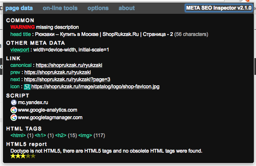Screen dimensions: 256x166
Task: Click the Doctype is not HTML5 report text
Action: [106, 151]
